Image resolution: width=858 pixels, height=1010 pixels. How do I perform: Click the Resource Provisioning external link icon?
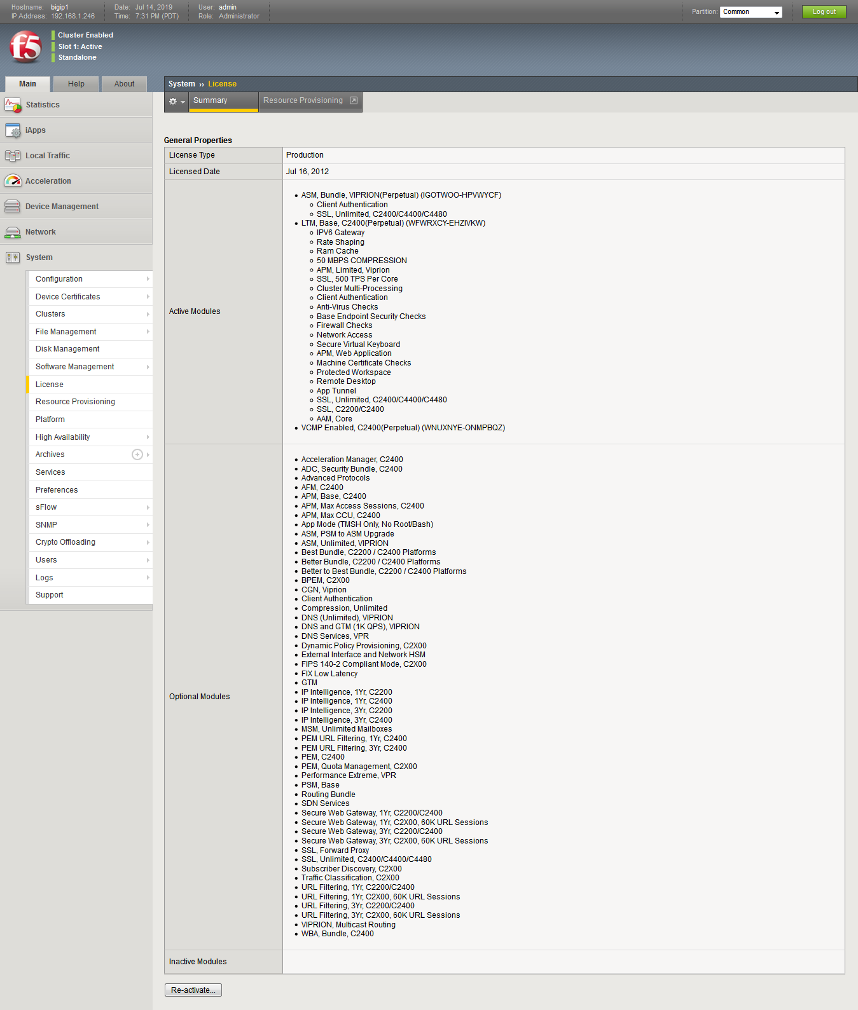click(x=354, y=100)
